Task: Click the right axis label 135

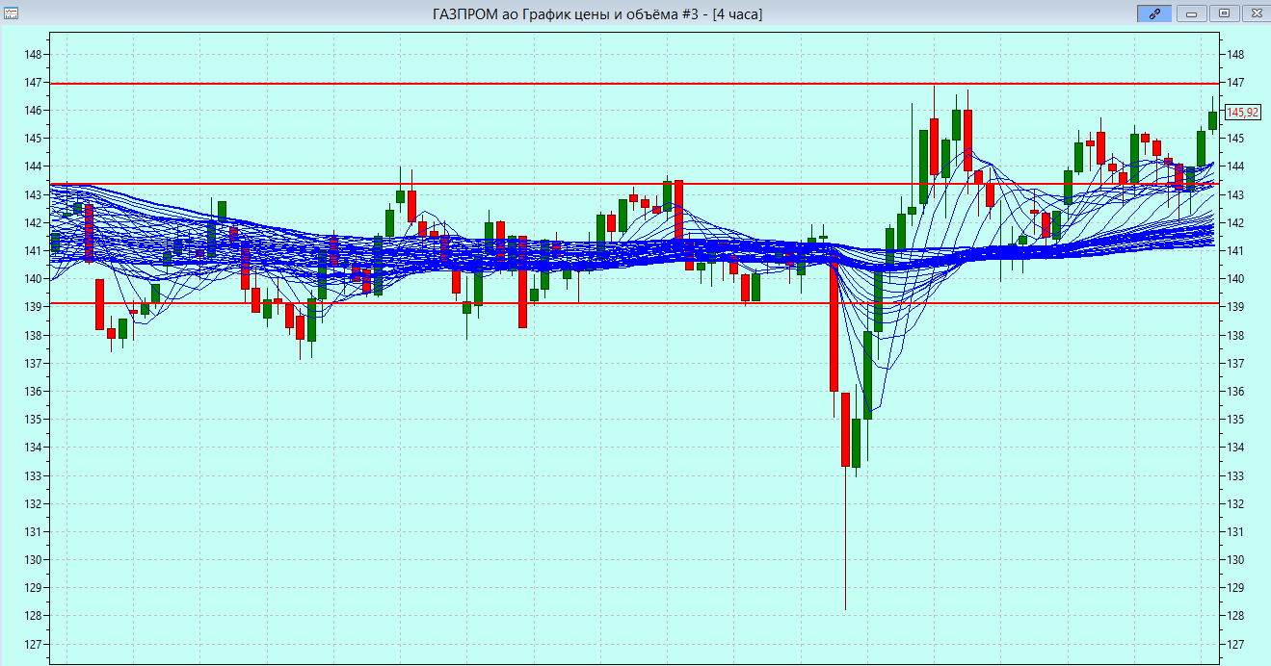Action: coord(1234,420)
